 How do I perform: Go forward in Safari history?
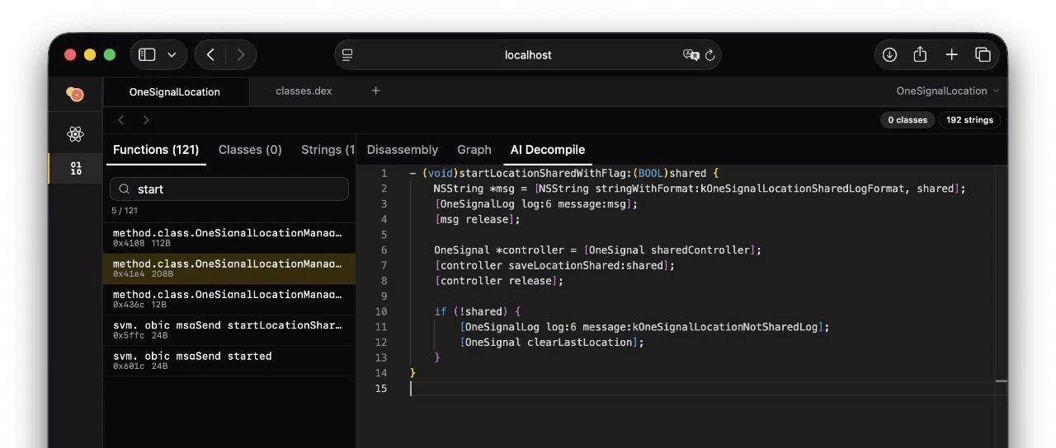click(x=241, y=54)
